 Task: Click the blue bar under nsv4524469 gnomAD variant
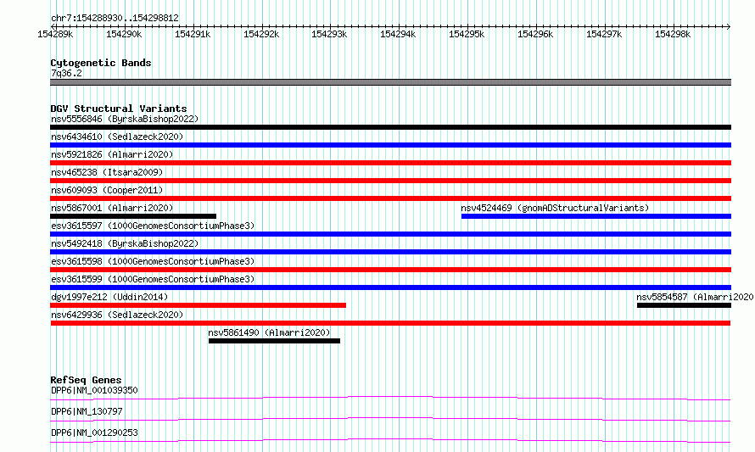point(596,216)
